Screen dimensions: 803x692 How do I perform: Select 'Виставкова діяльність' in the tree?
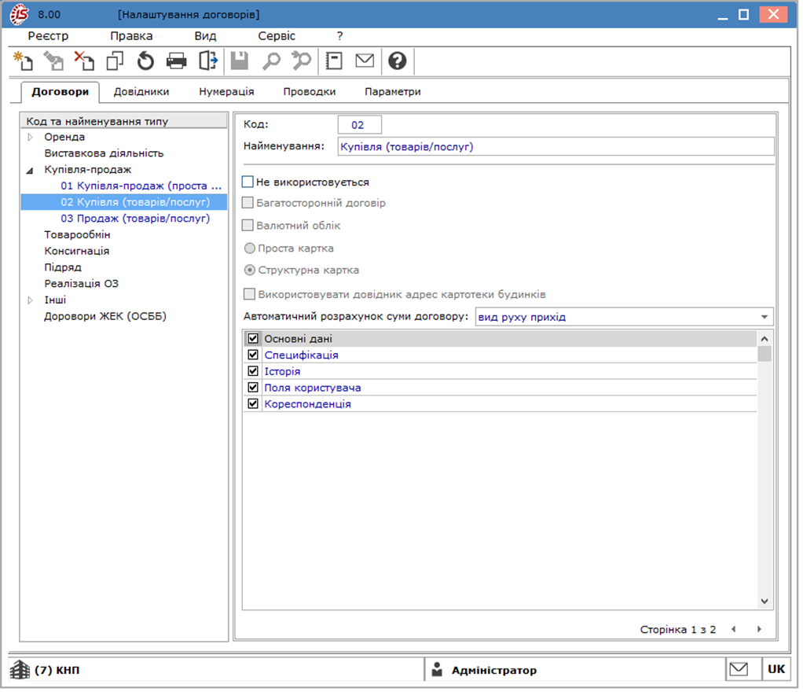pos(104,153)
